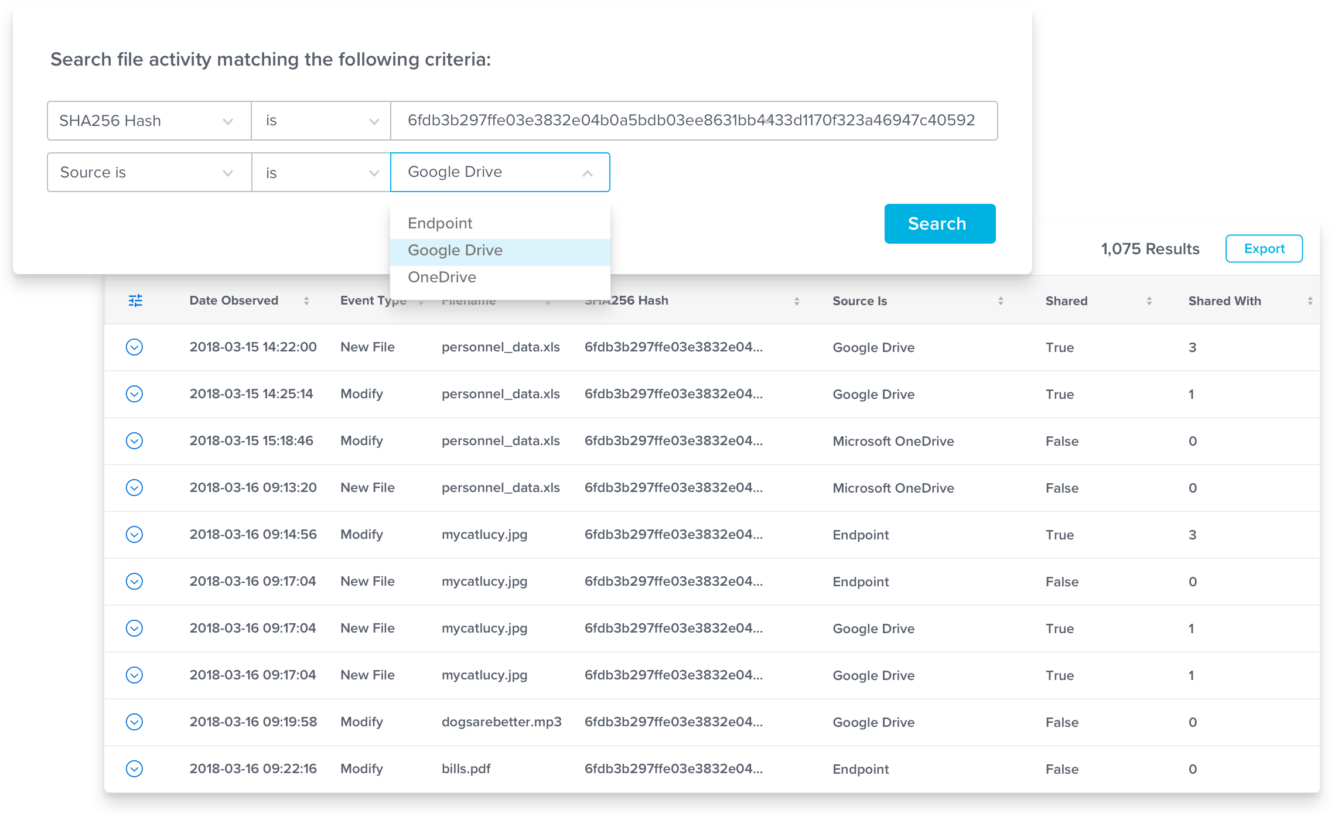
Task: Click bills.pdf filename cell
Action: (x=466, y=769)
